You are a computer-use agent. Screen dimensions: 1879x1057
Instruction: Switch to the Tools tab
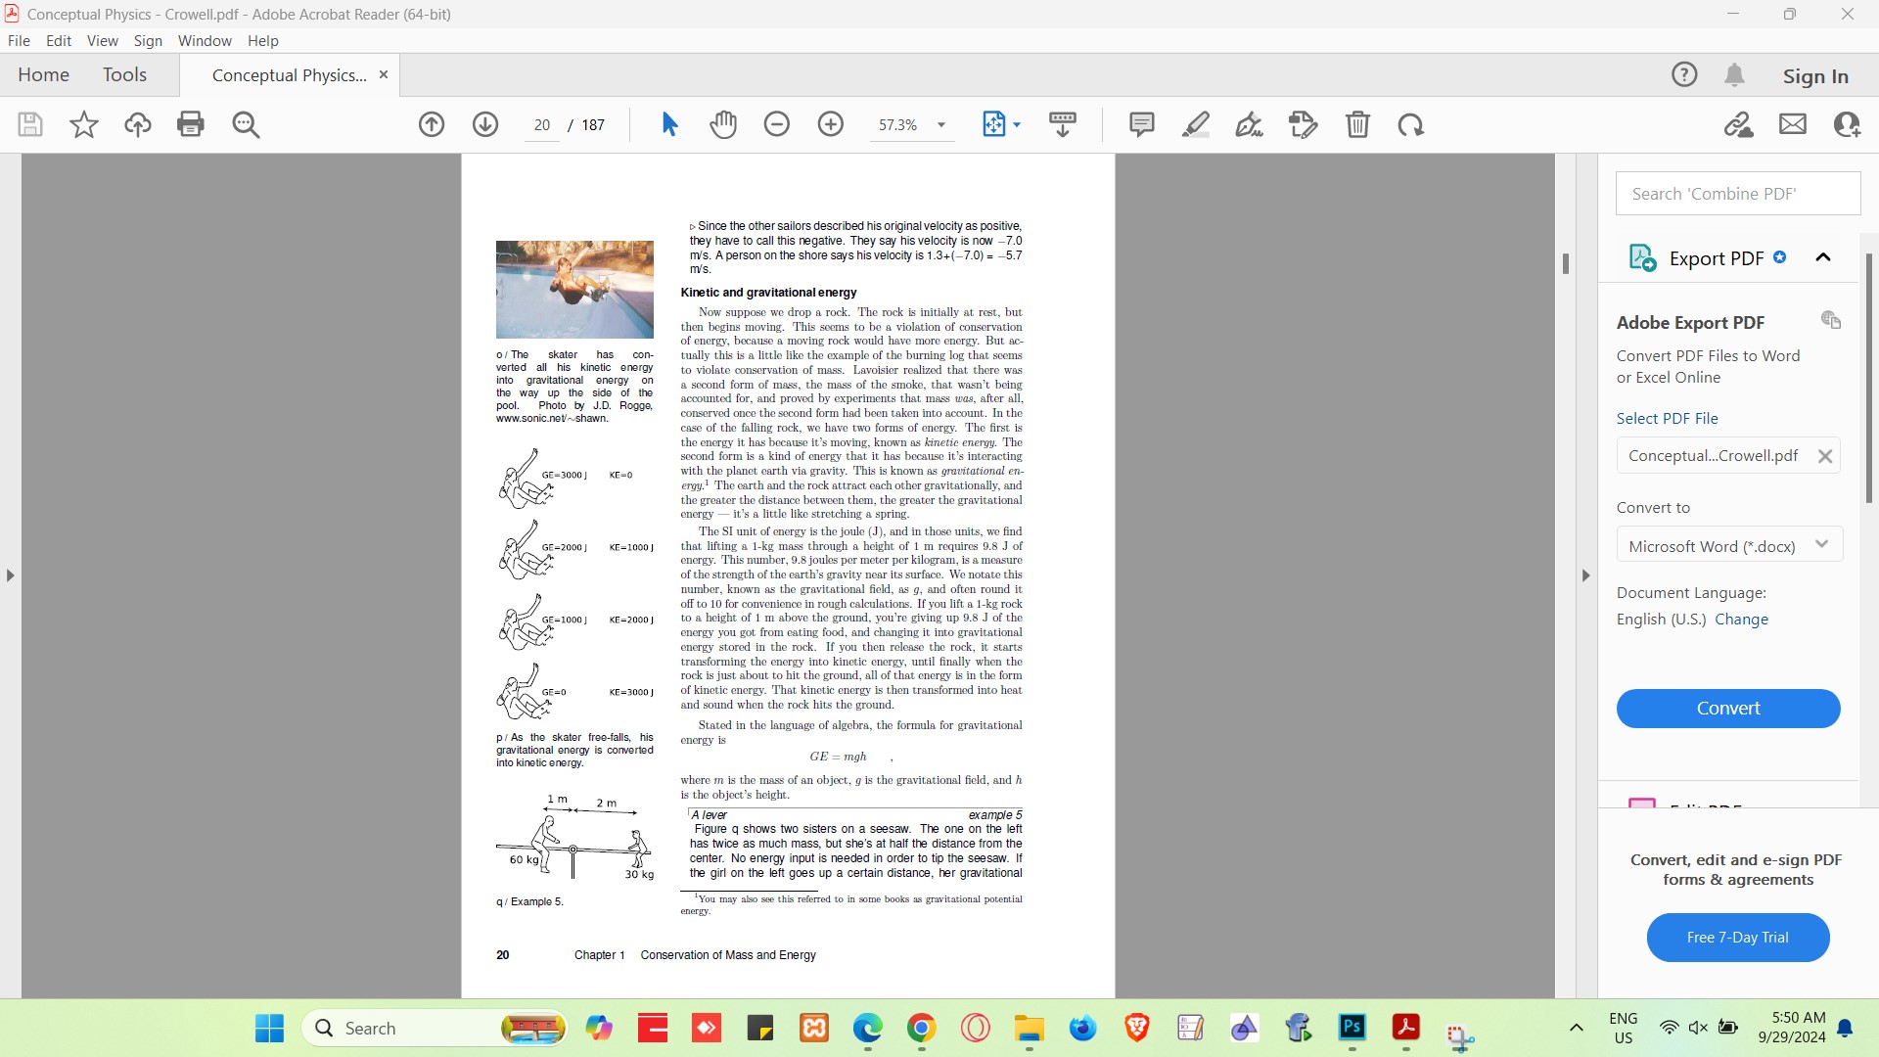[x=124, y=74]
